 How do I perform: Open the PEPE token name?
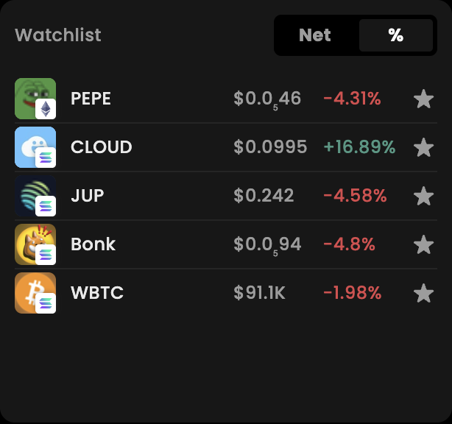[x=91, y=99]
